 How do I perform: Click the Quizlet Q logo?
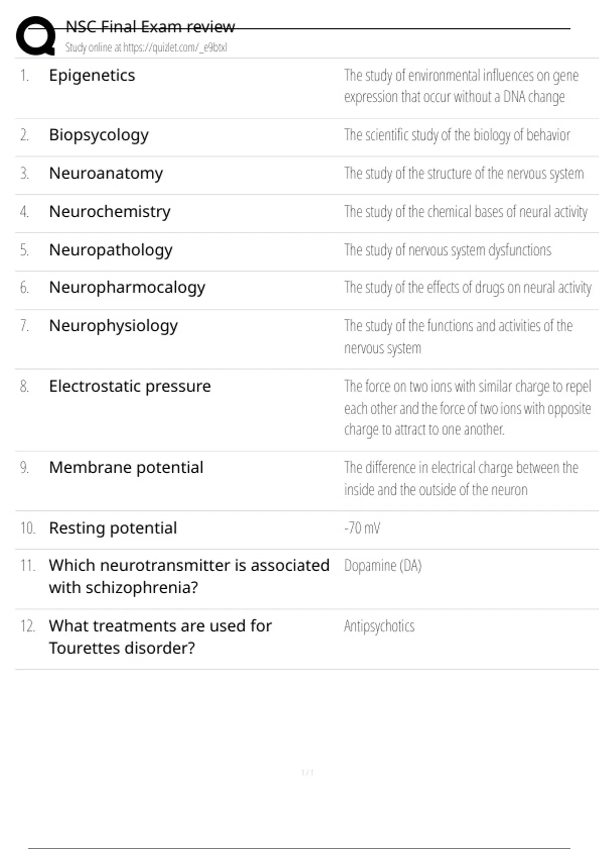[36, 36]
